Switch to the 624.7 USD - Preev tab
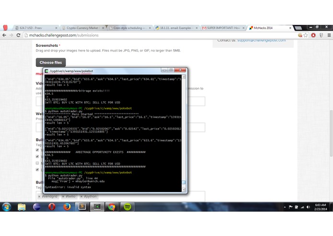 [x=35, y=28]
